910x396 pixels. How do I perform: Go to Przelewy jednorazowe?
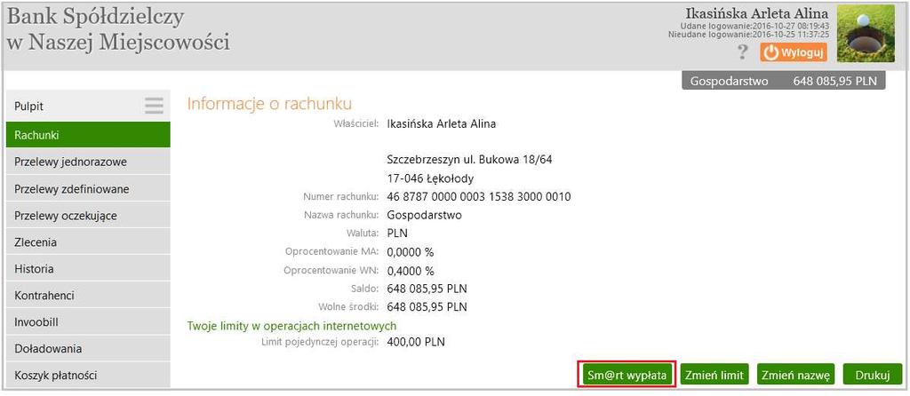(88, 162)
